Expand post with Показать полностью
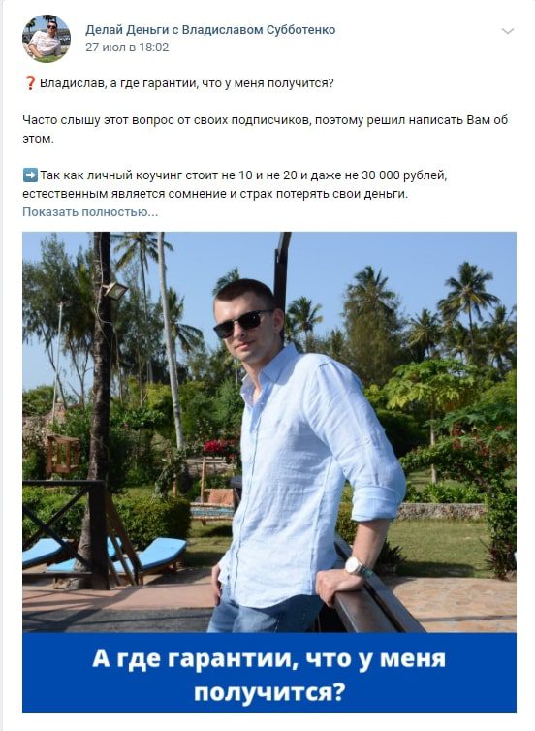Image resolution: width=535 pixels, height=731 pixels. 90,212
